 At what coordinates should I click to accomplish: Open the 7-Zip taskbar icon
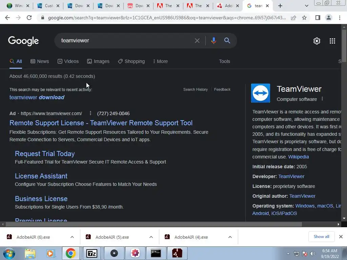91,253
